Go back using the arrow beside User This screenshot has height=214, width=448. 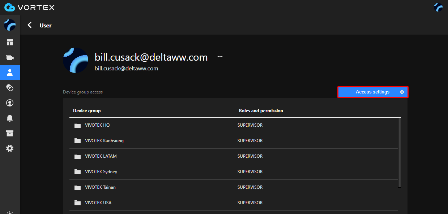30,25
